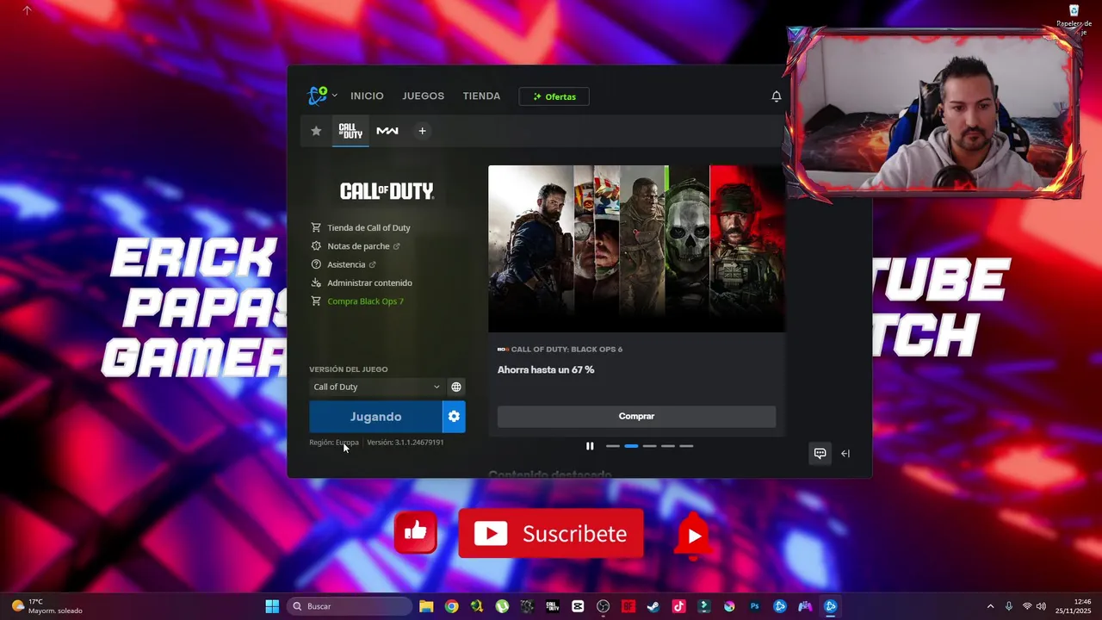Open Photoshop from the taskbar

coord(754,606)
